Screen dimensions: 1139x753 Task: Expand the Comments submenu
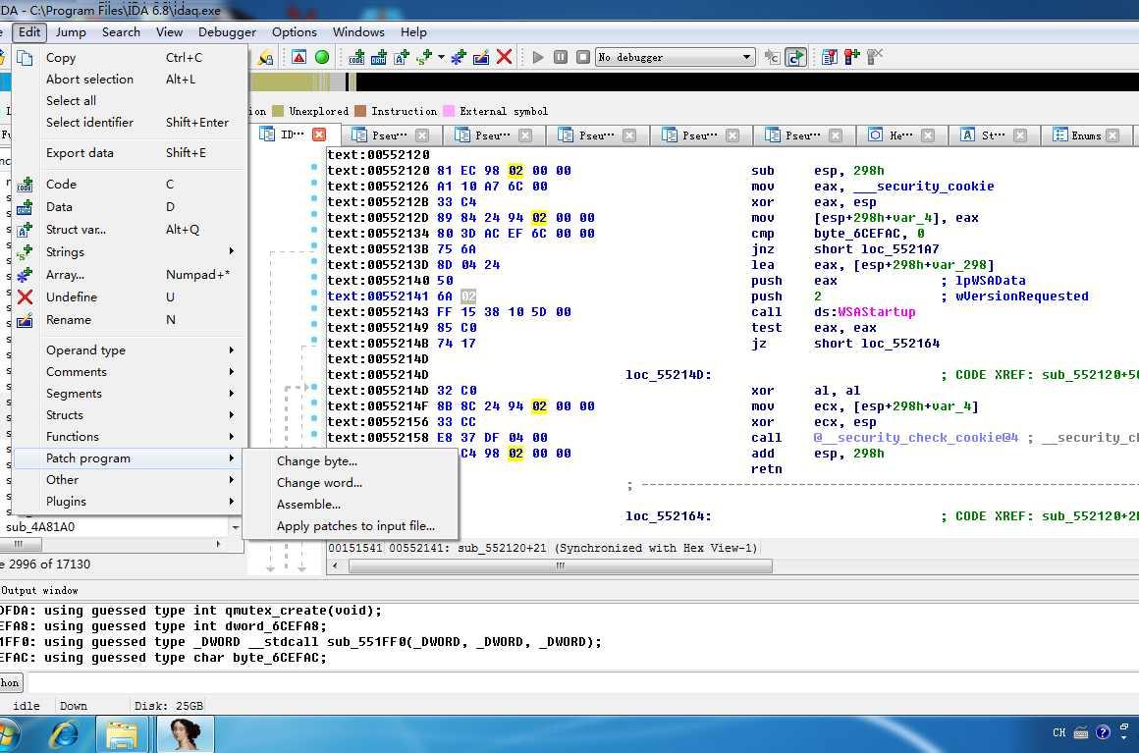coord(131,372)
